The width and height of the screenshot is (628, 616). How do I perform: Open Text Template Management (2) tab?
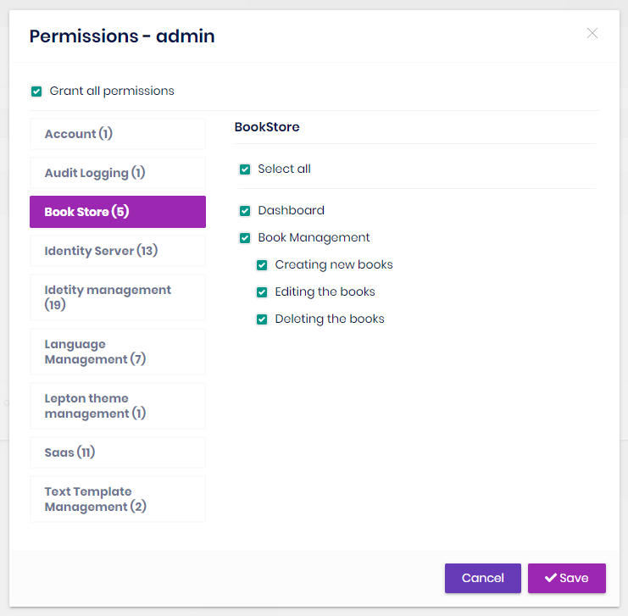click(x=118, y=499)
